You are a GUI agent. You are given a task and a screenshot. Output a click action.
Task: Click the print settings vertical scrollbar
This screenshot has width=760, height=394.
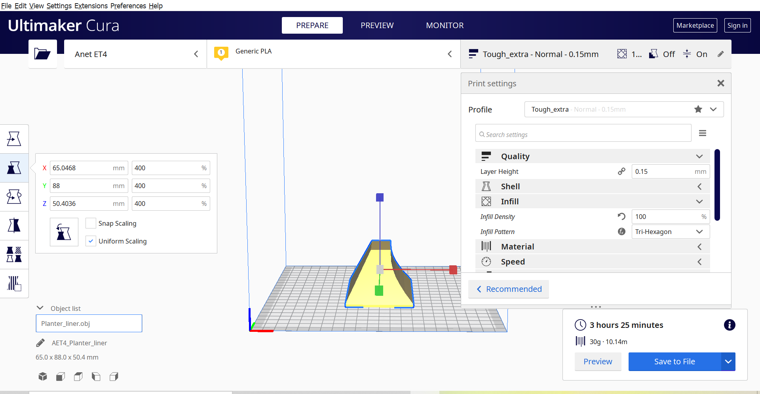[717, 185]
